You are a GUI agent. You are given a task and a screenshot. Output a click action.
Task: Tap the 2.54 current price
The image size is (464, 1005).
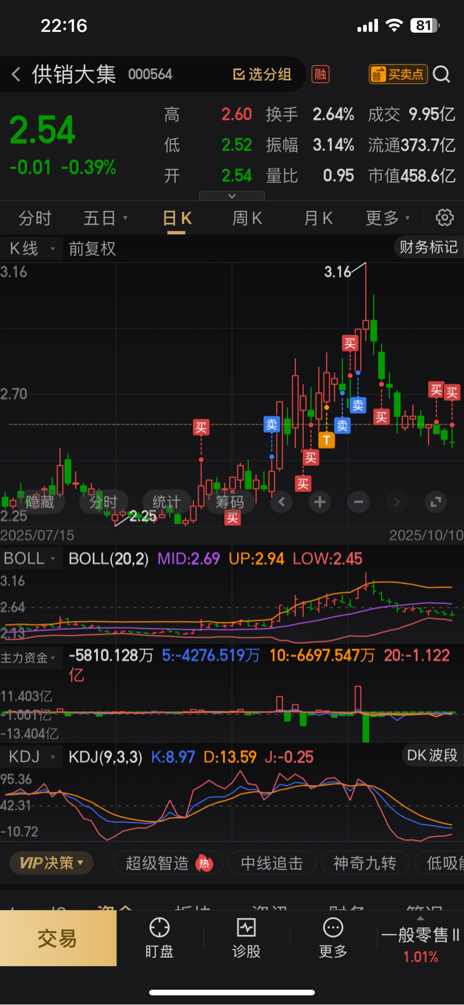(x=42, y=130)
